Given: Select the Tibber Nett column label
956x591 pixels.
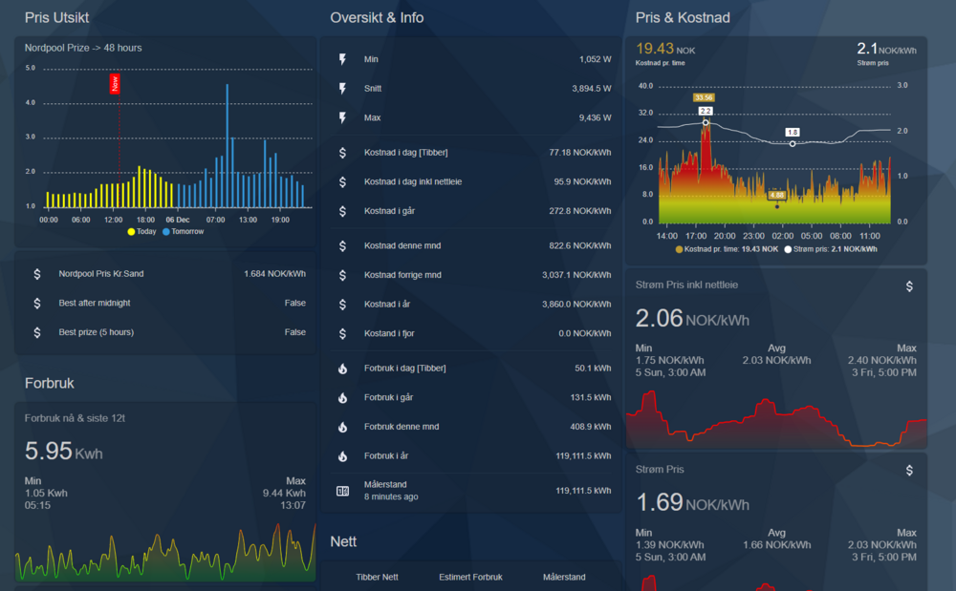Looking at the screenshot, I should [x=377, y=577].
